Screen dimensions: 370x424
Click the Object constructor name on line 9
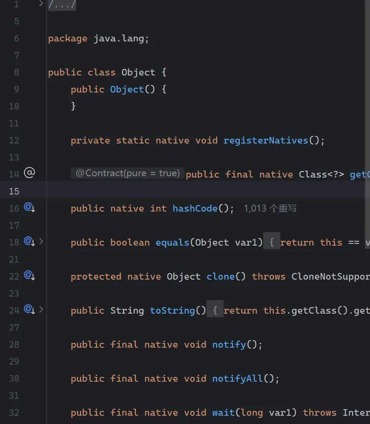click(127, 89)
